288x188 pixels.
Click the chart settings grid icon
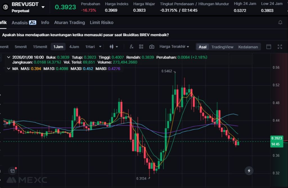pos(141,47)
